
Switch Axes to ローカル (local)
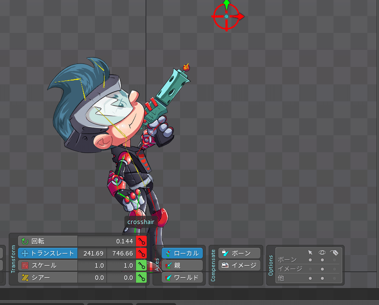tap(182, 253)
